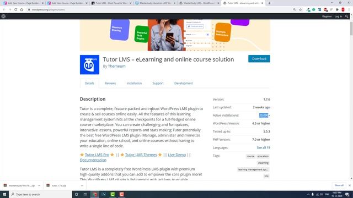Click the course tag
This screenshot has width=353, height=198.
click(x=250, y=156)
